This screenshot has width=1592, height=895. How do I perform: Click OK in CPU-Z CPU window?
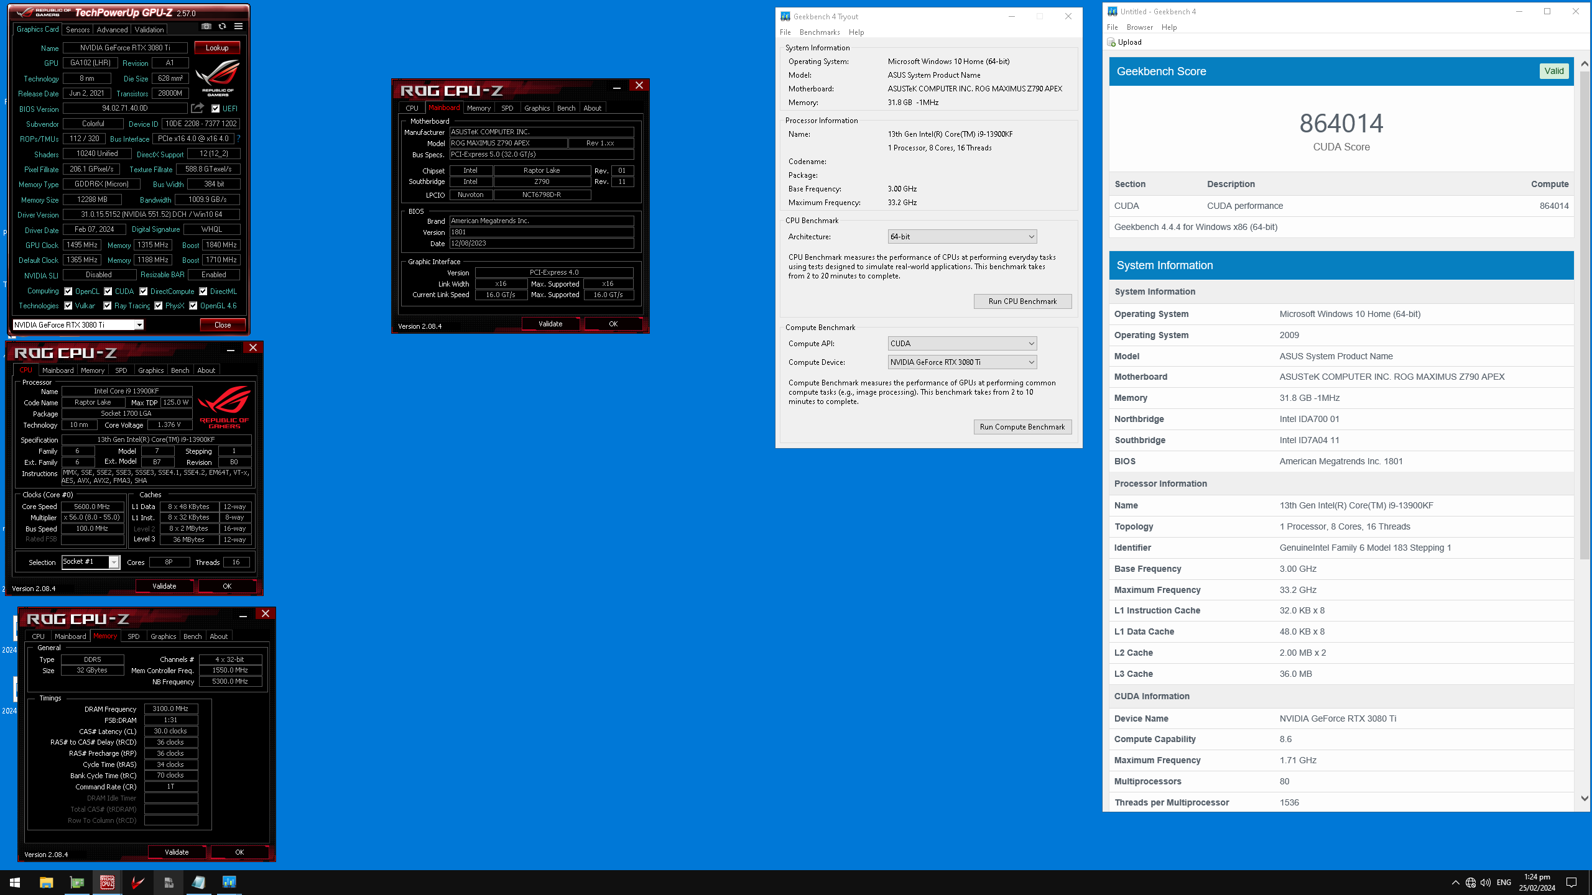227,586
